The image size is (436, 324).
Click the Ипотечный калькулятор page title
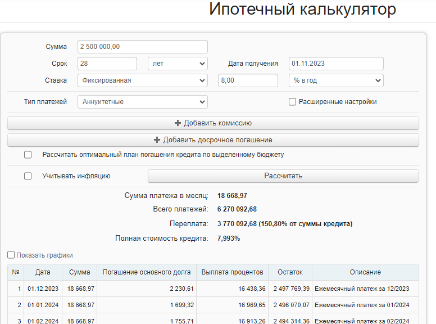(x=302, y=9)
